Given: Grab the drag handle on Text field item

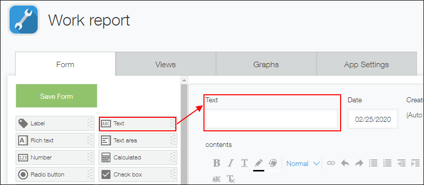Looking at the screenshot, I should (x=173, y=123).
